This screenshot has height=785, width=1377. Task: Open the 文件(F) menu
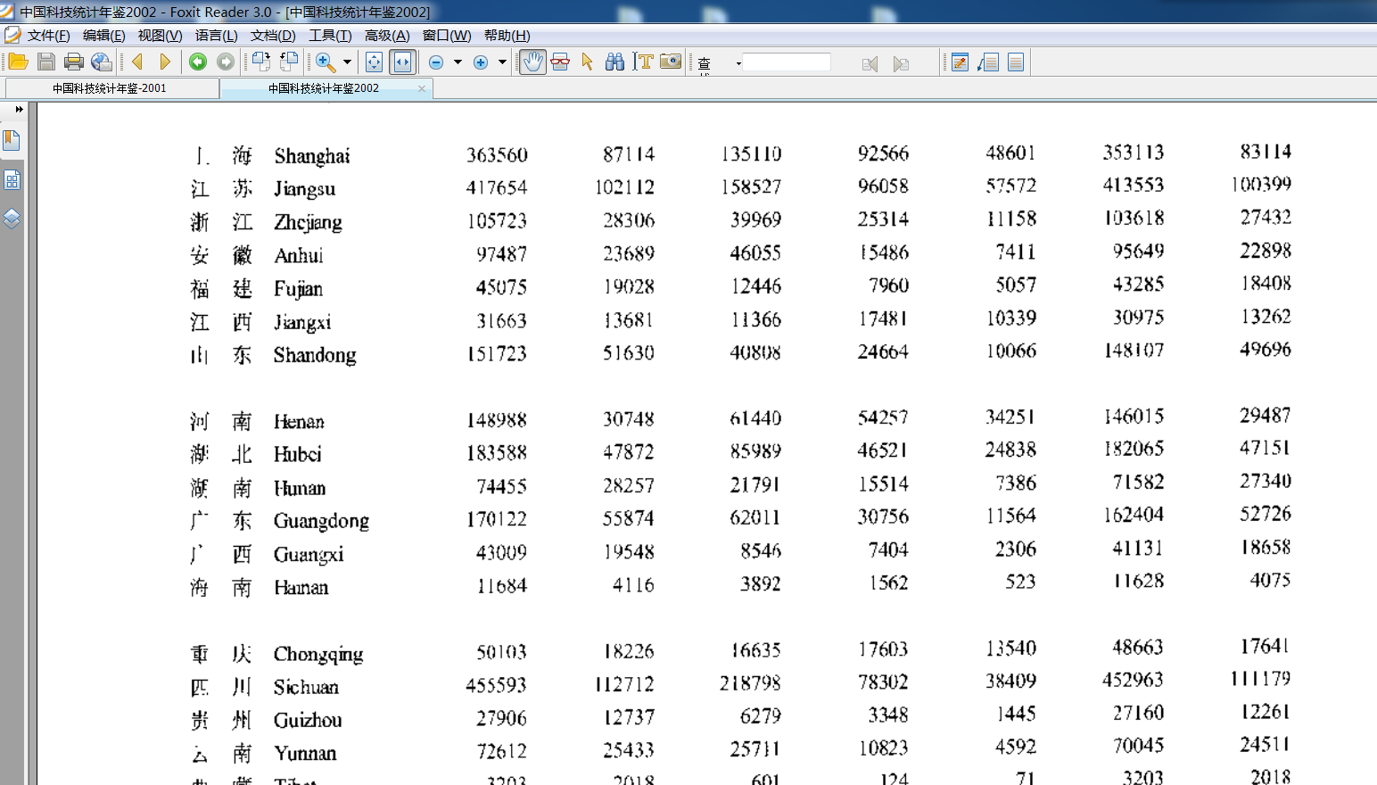click(x=48, y=36)
